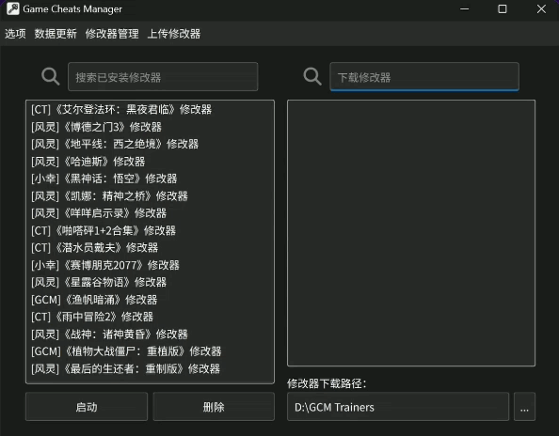This screenshot has width=559, height=436.
Task: Close the Game Cheats Manager window
Action: tap(541, 8)
